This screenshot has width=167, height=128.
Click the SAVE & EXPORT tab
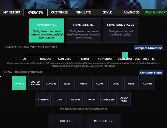point(156,12)
